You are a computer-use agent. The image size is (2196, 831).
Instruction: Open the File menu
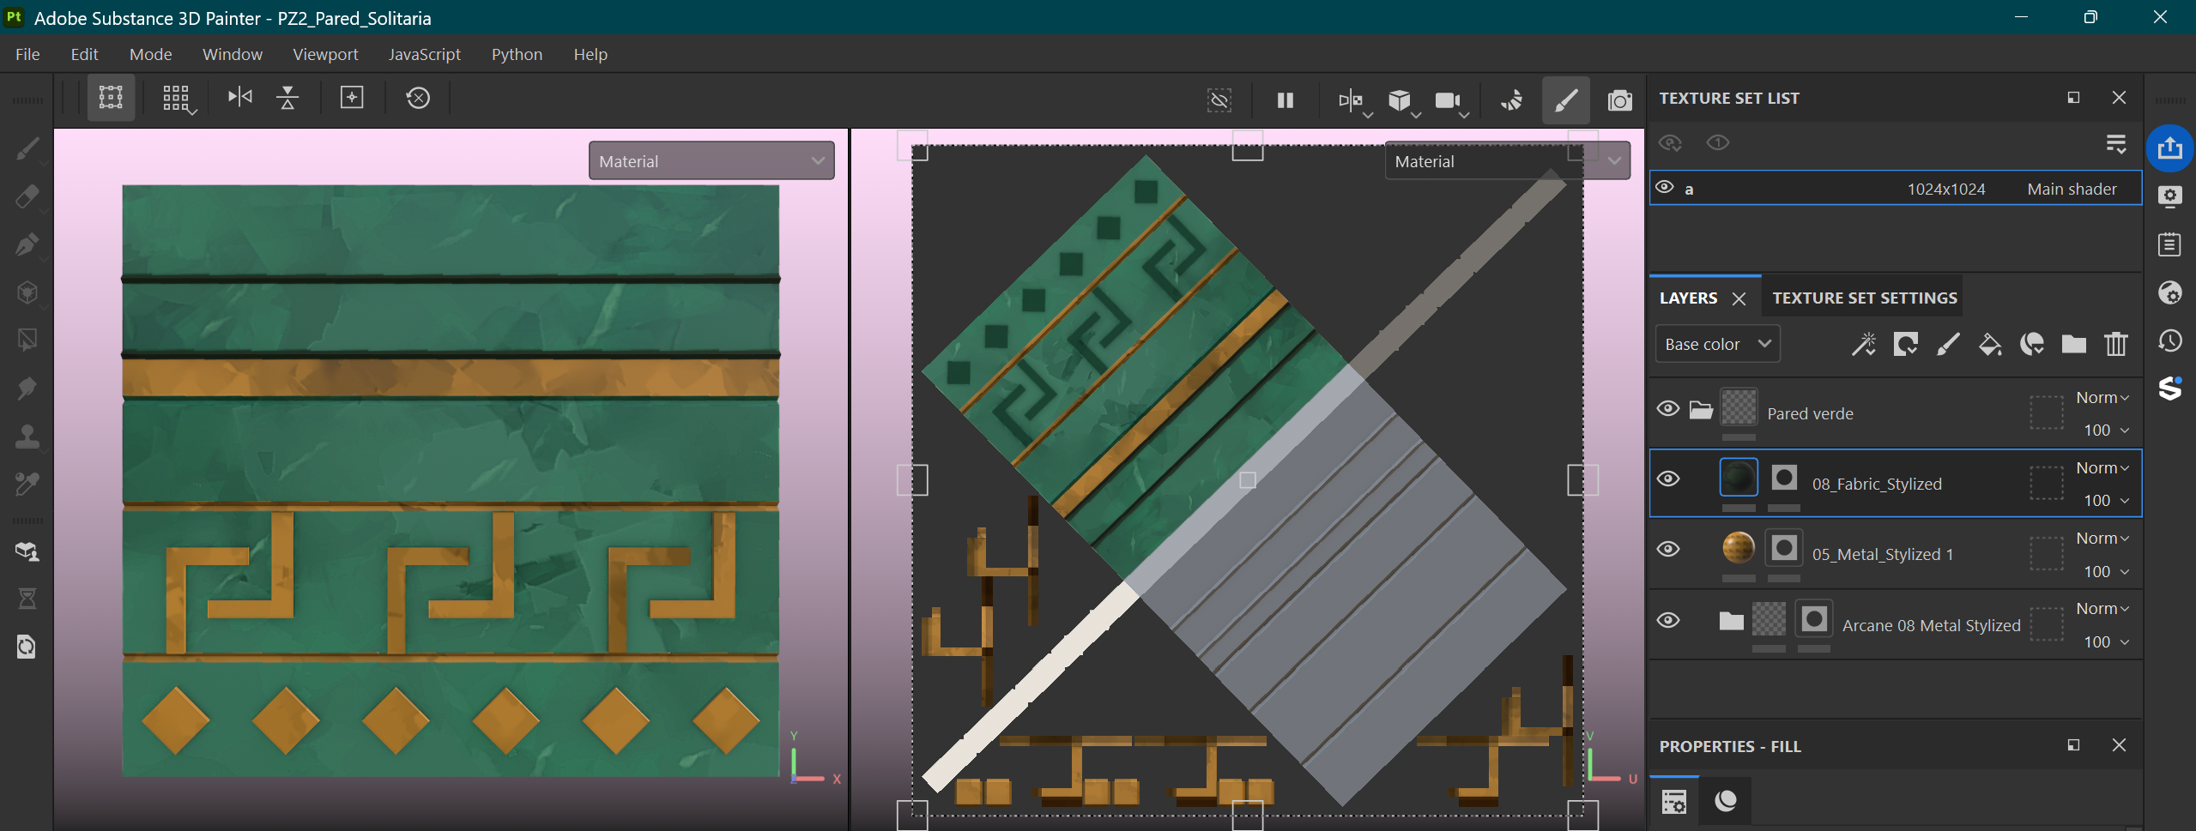click(x=27, y=54)
